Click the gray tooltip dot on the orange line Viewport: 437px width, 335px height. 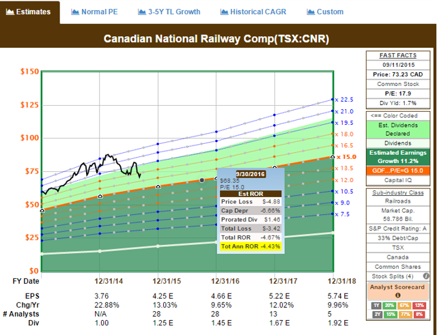click(x=202, y=180)
